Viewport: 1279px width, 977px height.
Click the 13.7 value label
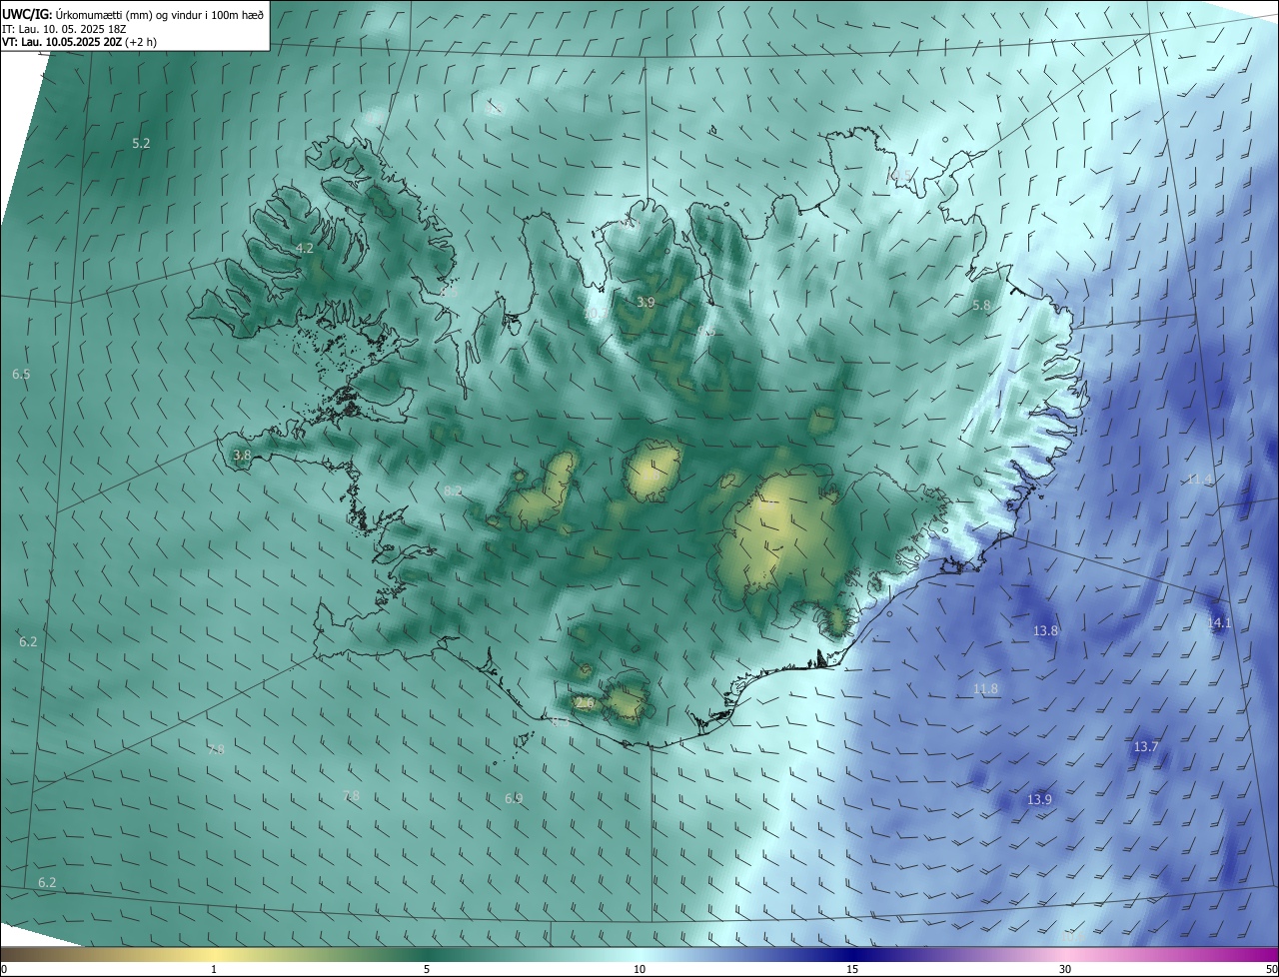pos(1145,747)
